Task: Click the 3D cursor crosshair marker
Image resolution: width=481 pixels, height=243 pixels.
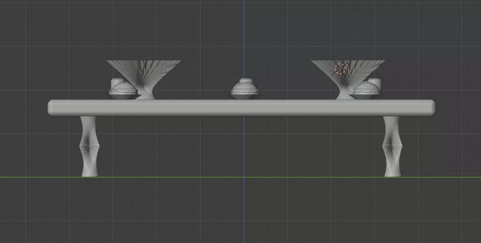Action: coord(340,69)
